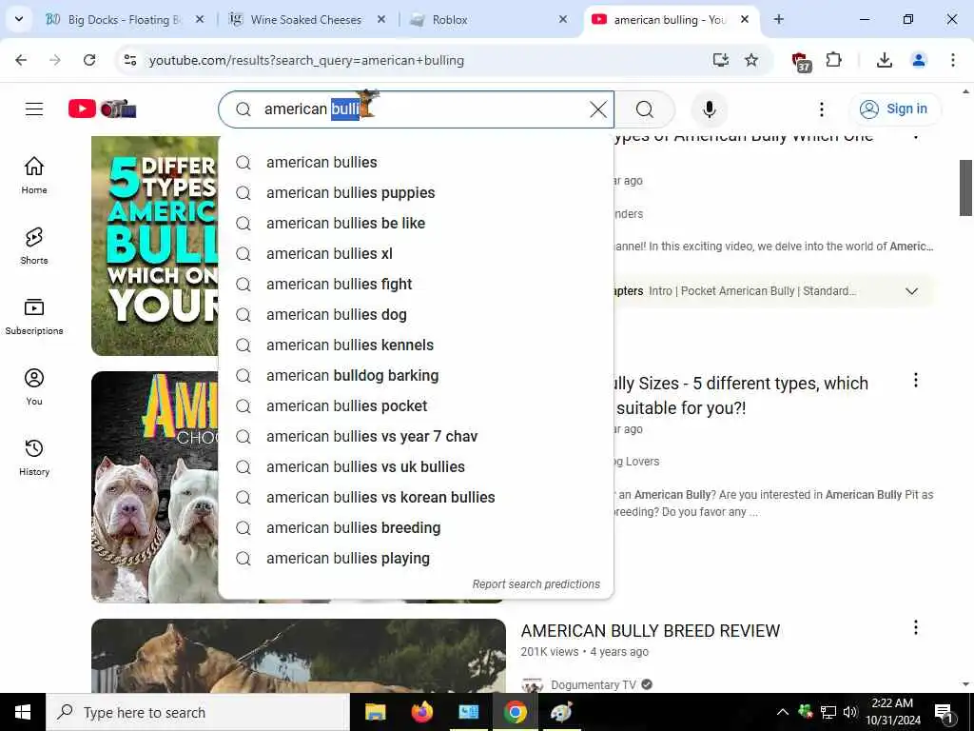Select the american bulling YouTube tab
The width and height of the screenshot is (974, 731).
pos(672,20)
